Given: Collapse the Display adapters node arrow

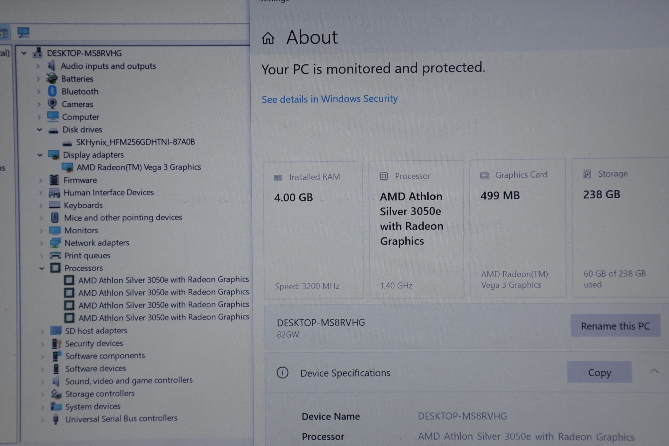Looking at the screenshot, I should 40,155.
